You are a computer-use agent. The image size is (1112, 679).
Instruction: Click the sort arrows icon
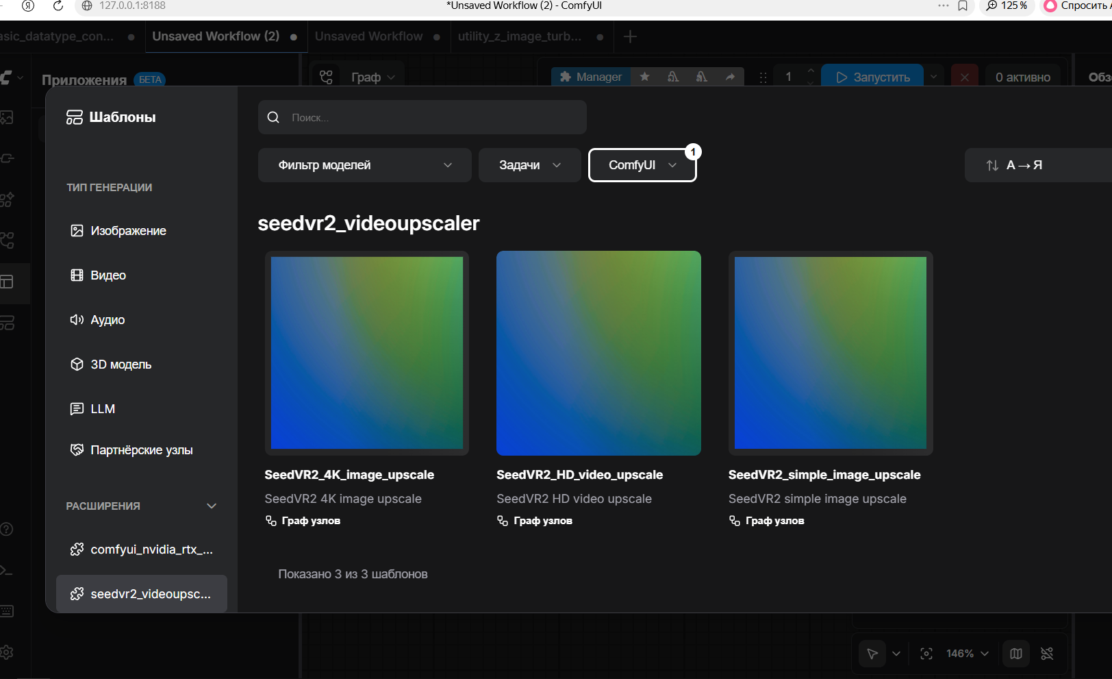tap(992, 165)
